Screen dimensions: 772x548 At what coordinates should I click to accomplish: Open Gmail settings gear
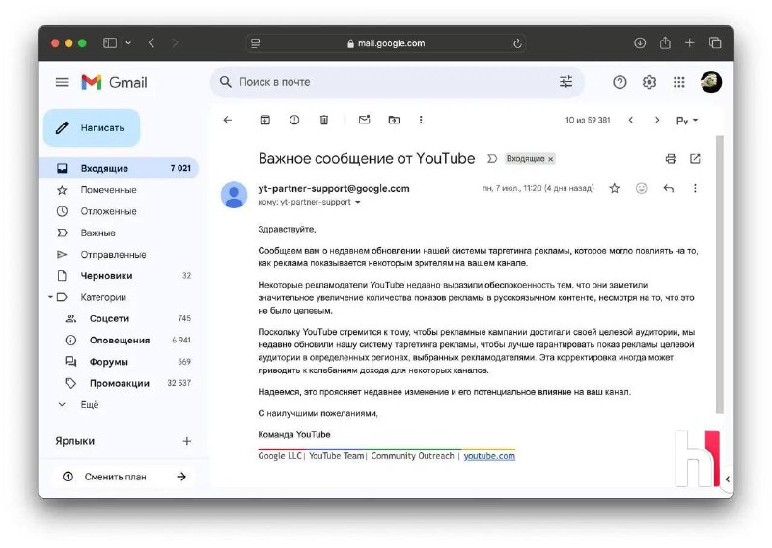pyautogui.click(x=648, y=82)
